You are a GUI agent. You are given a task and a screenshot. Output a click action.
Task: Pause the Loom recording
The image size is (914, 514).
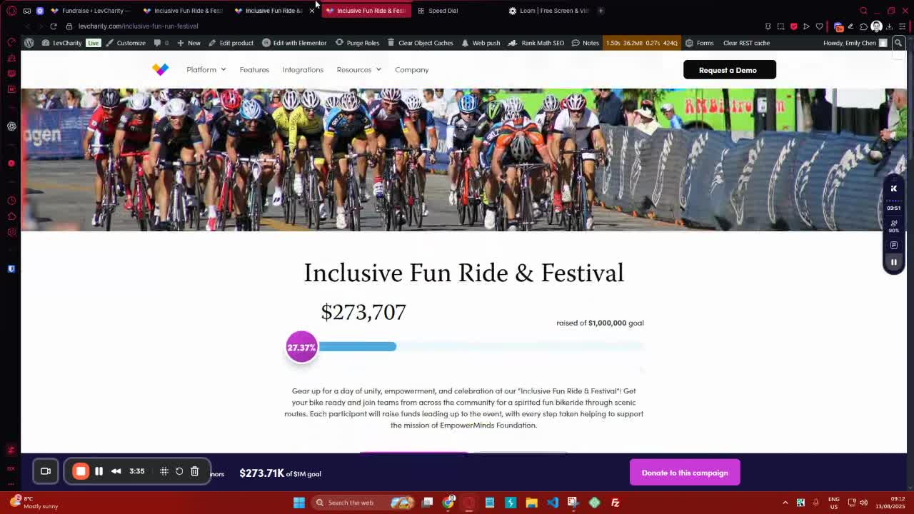click(x=99, y=471)
